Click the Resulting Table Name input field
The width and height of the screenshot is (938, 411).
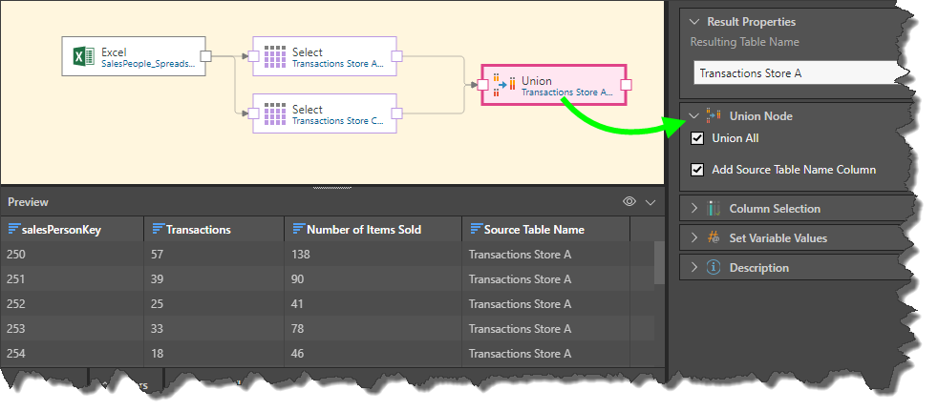(x=793, y=72)
